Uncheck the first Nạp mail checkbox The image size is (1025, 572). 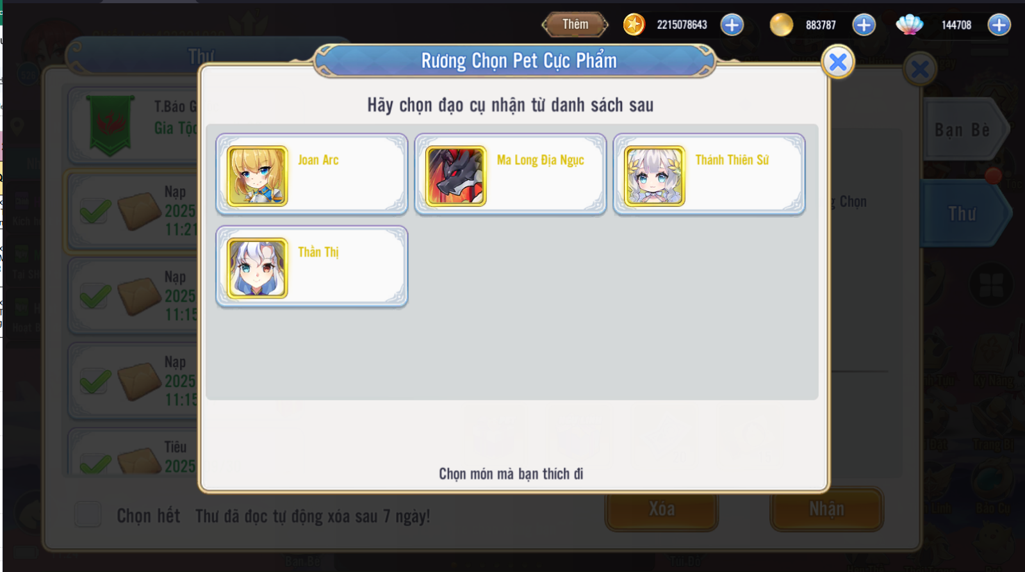coord(95,211)
